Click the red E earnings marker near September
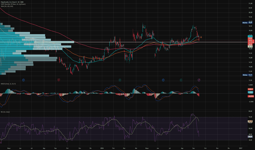 [x=59, y=80]
